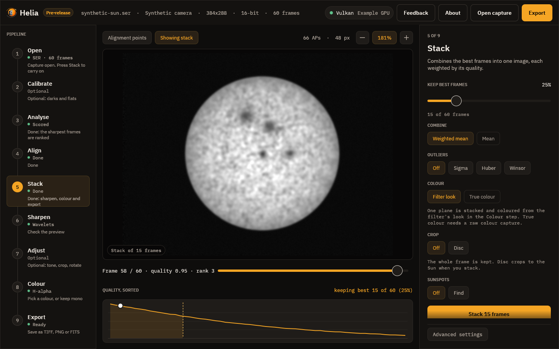The height and width of the screenshot is (349, 559).
Task: Click the Helia sun logo icon
Action: (12, 13)
